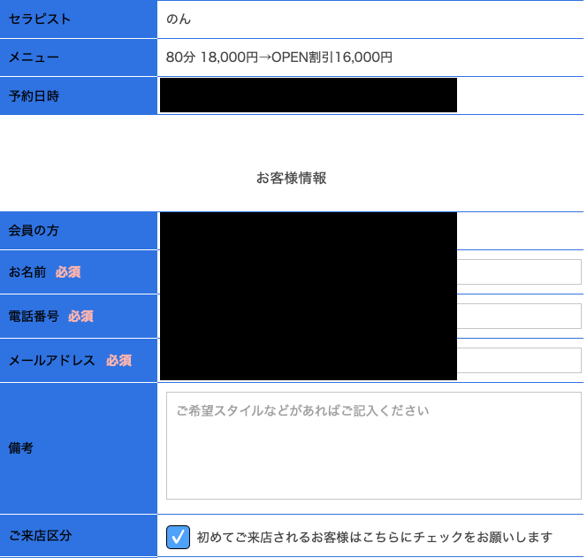Click the 予約日時 label cell

click(x=79, y=96)
